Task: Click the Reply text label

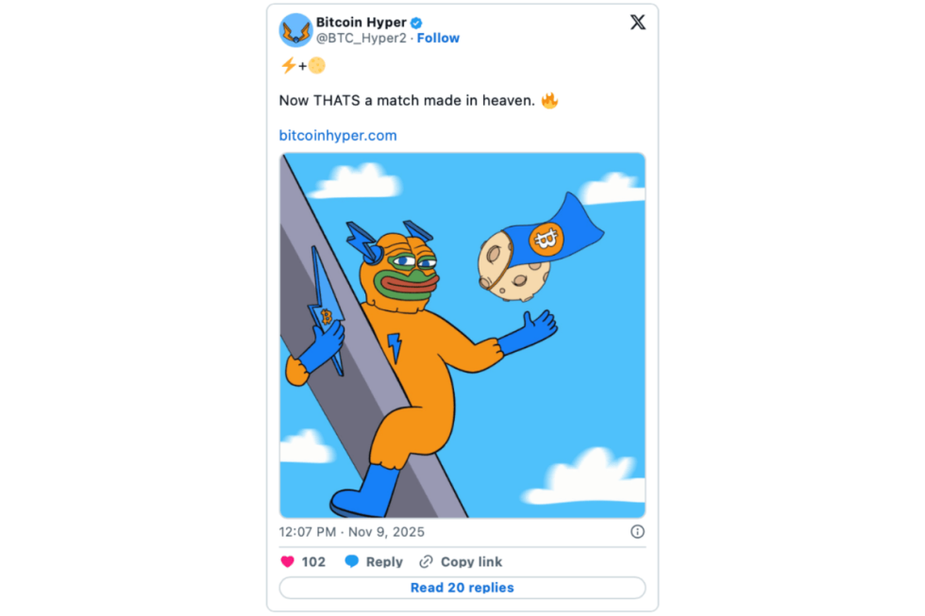Action: 384,561
